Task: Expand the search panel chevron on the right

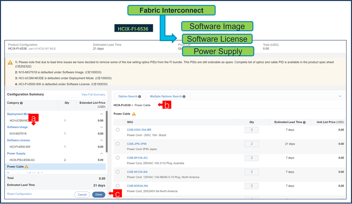Action: point(340,96)
